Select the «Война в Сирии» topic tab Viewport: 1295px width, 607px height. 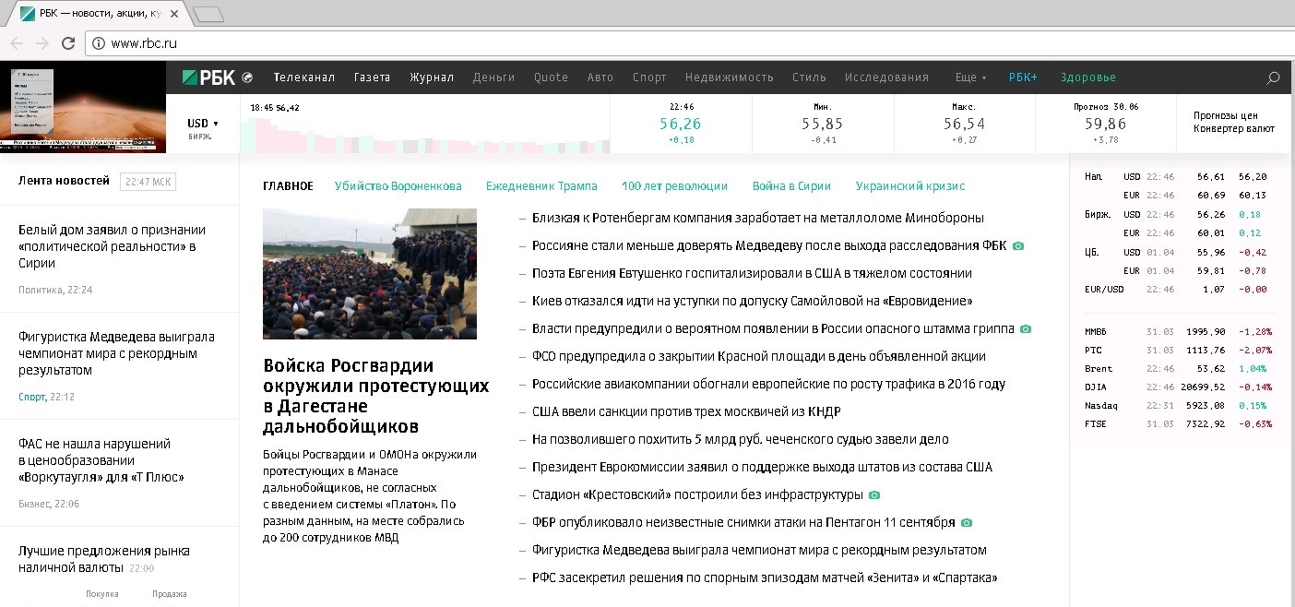pyautogui.click(x=791, y=186)
